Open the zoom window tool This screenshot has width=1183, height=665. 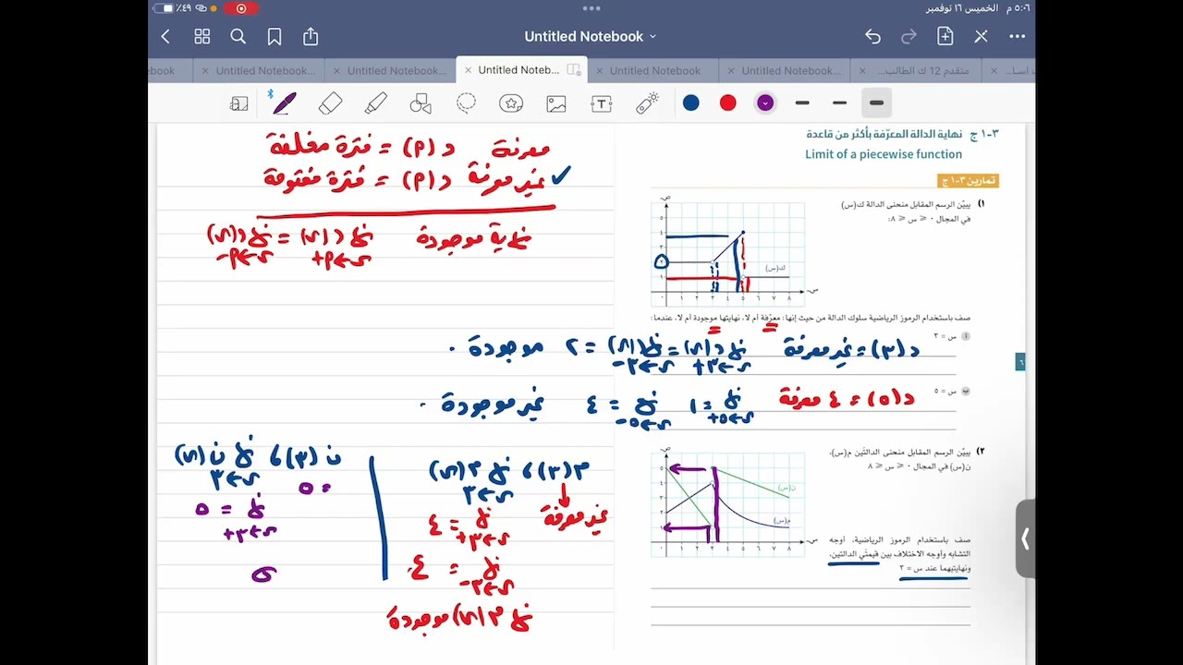click(x=239, y=103)
